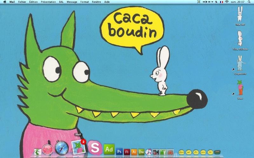The width and height of the screenshot is (254, 158).
Task: Expand the menu bar player dropdown arrow
Action: (x=212, y=2)
